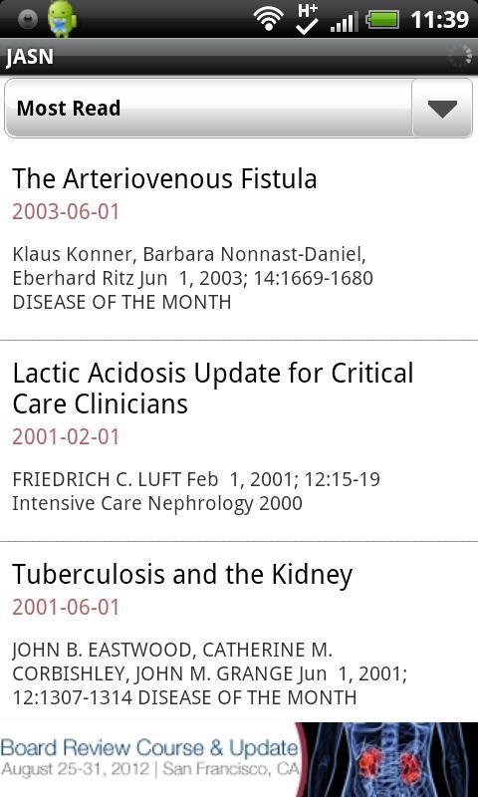Tap the battery status icon
Screen dimensions: 478x797
pos(382,20)
